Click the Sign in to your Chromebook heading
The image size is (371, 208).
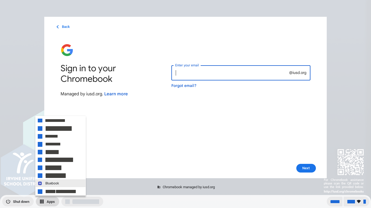pyautogui.click(x=88, y=73)
